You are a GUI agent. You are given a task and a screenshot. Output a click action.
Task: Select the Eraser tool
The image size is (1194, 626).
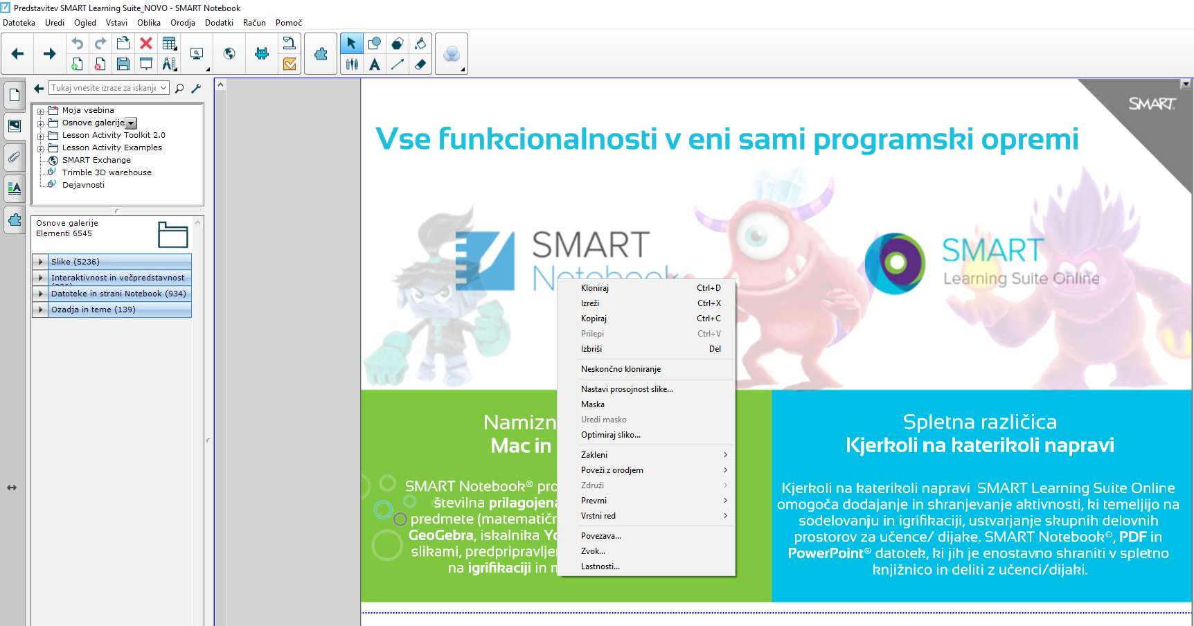(420, 64)
